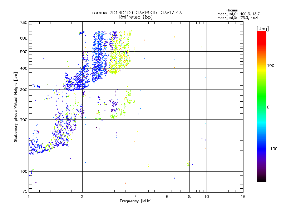This screenshot has width=286, height=214.
Task: Click the 'RwPretec (8p)' subtitle
Action: (x=135, y=17)
